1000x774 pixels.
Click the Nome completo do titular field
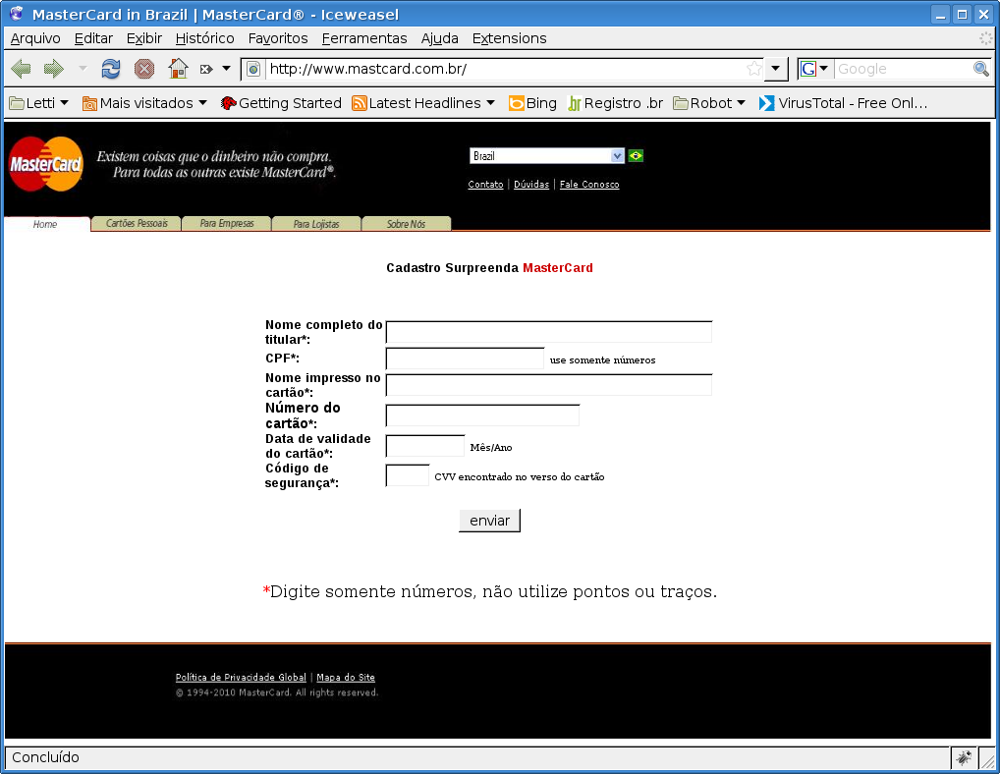(549, 332)
